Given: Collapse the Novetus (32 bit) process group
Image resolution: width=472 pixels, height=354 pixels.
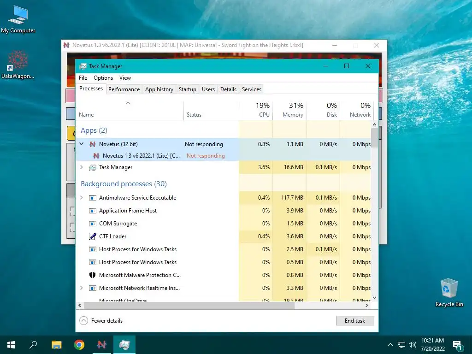Looking at the screenshot, I should coord(82,144).
